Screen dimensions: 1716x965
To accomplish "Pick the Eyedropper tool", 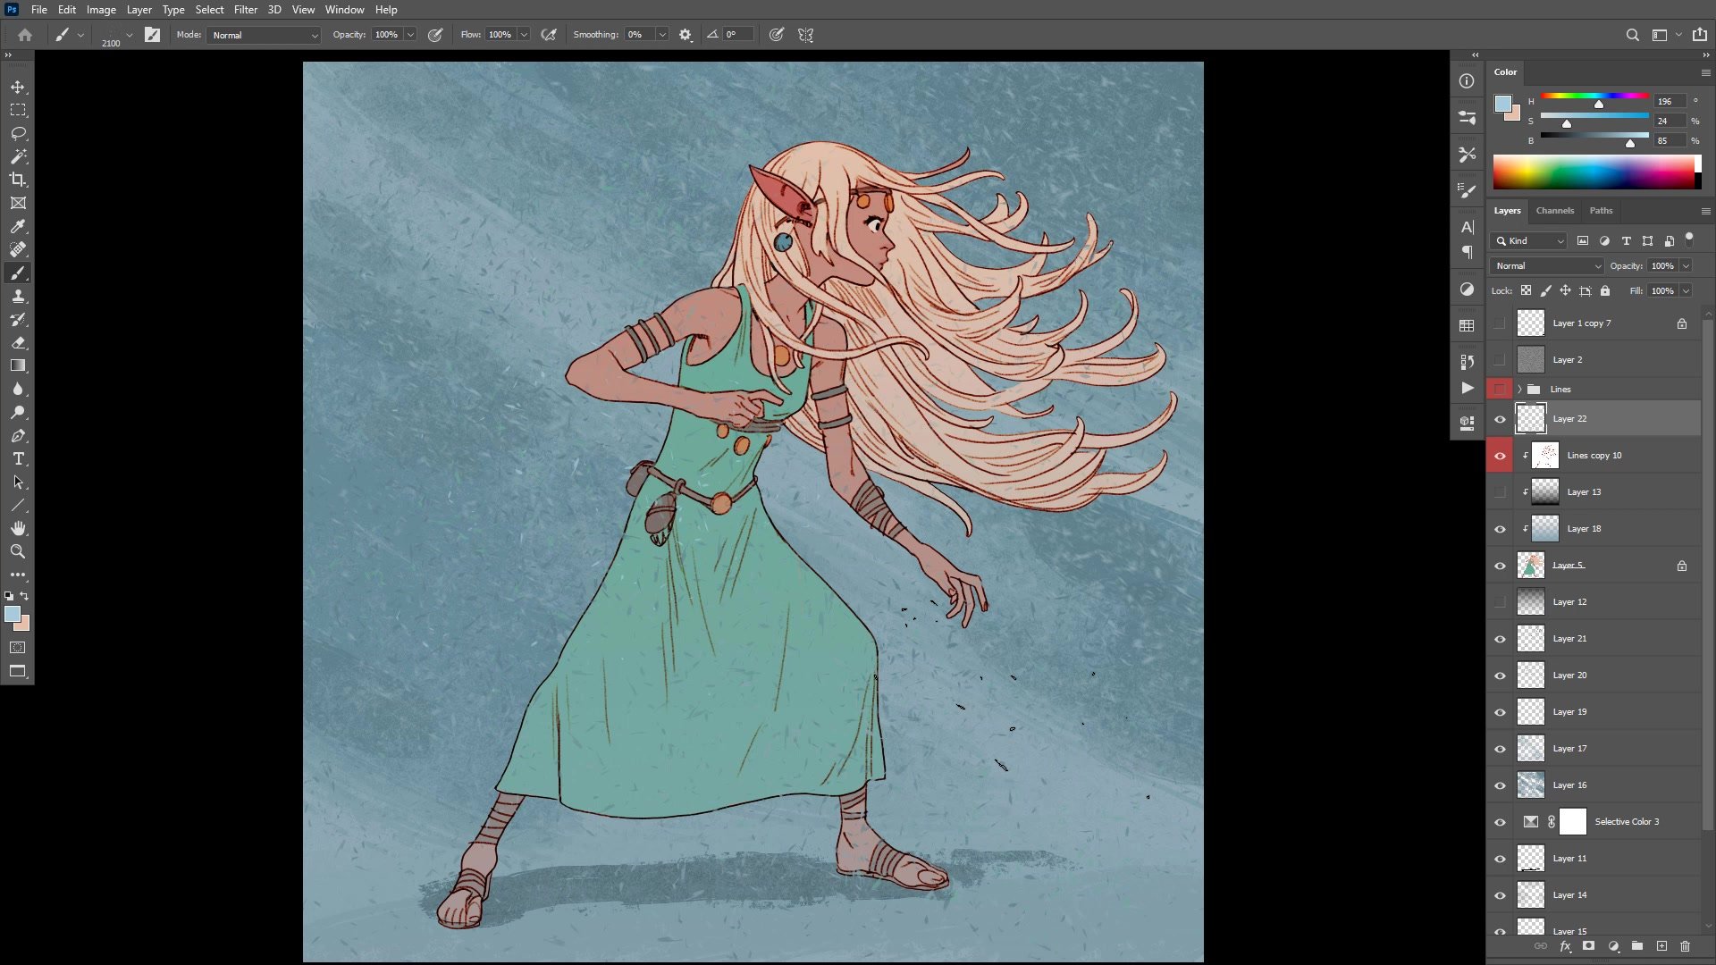I will point(18,226).
